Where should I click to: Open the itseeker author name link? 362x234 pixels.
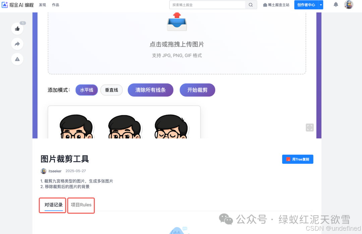[x=55, y=171]
